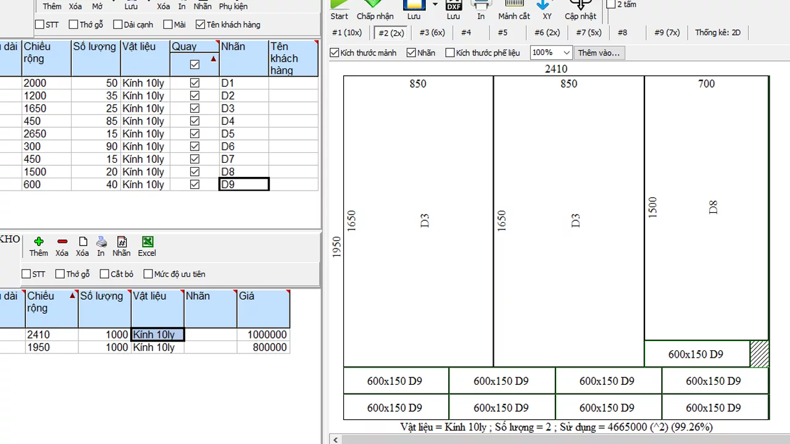Click the Nhãn hash-page icon in stock toolbar

click(122, 242)
